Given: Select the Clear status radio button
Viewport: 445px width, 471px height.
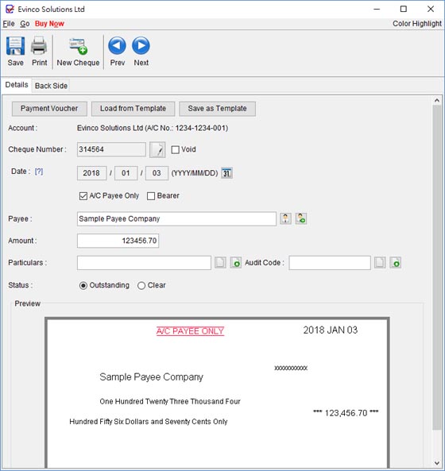Looking at the screenshot, I should point(141,285).
